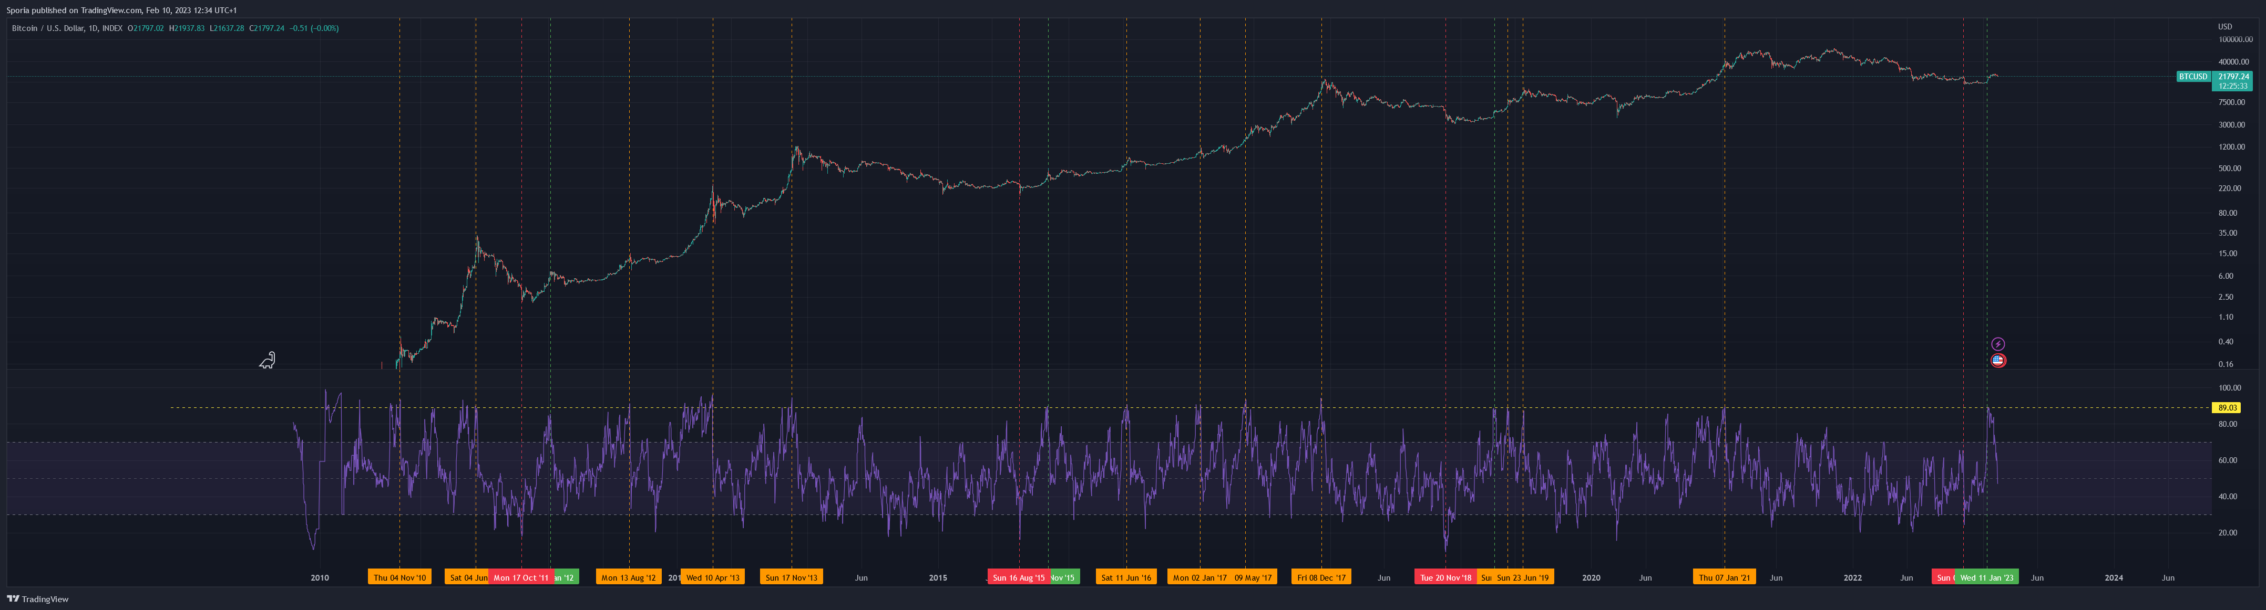Select the Sun 23 Jun '19 date marker

[1523, 577]
